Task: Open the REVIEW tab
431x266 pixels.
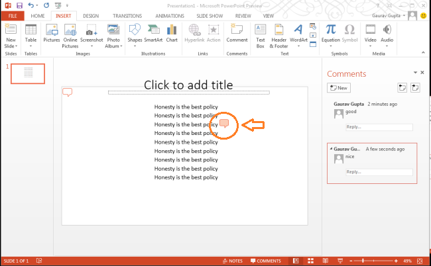Action: click(x=243, y=16)
